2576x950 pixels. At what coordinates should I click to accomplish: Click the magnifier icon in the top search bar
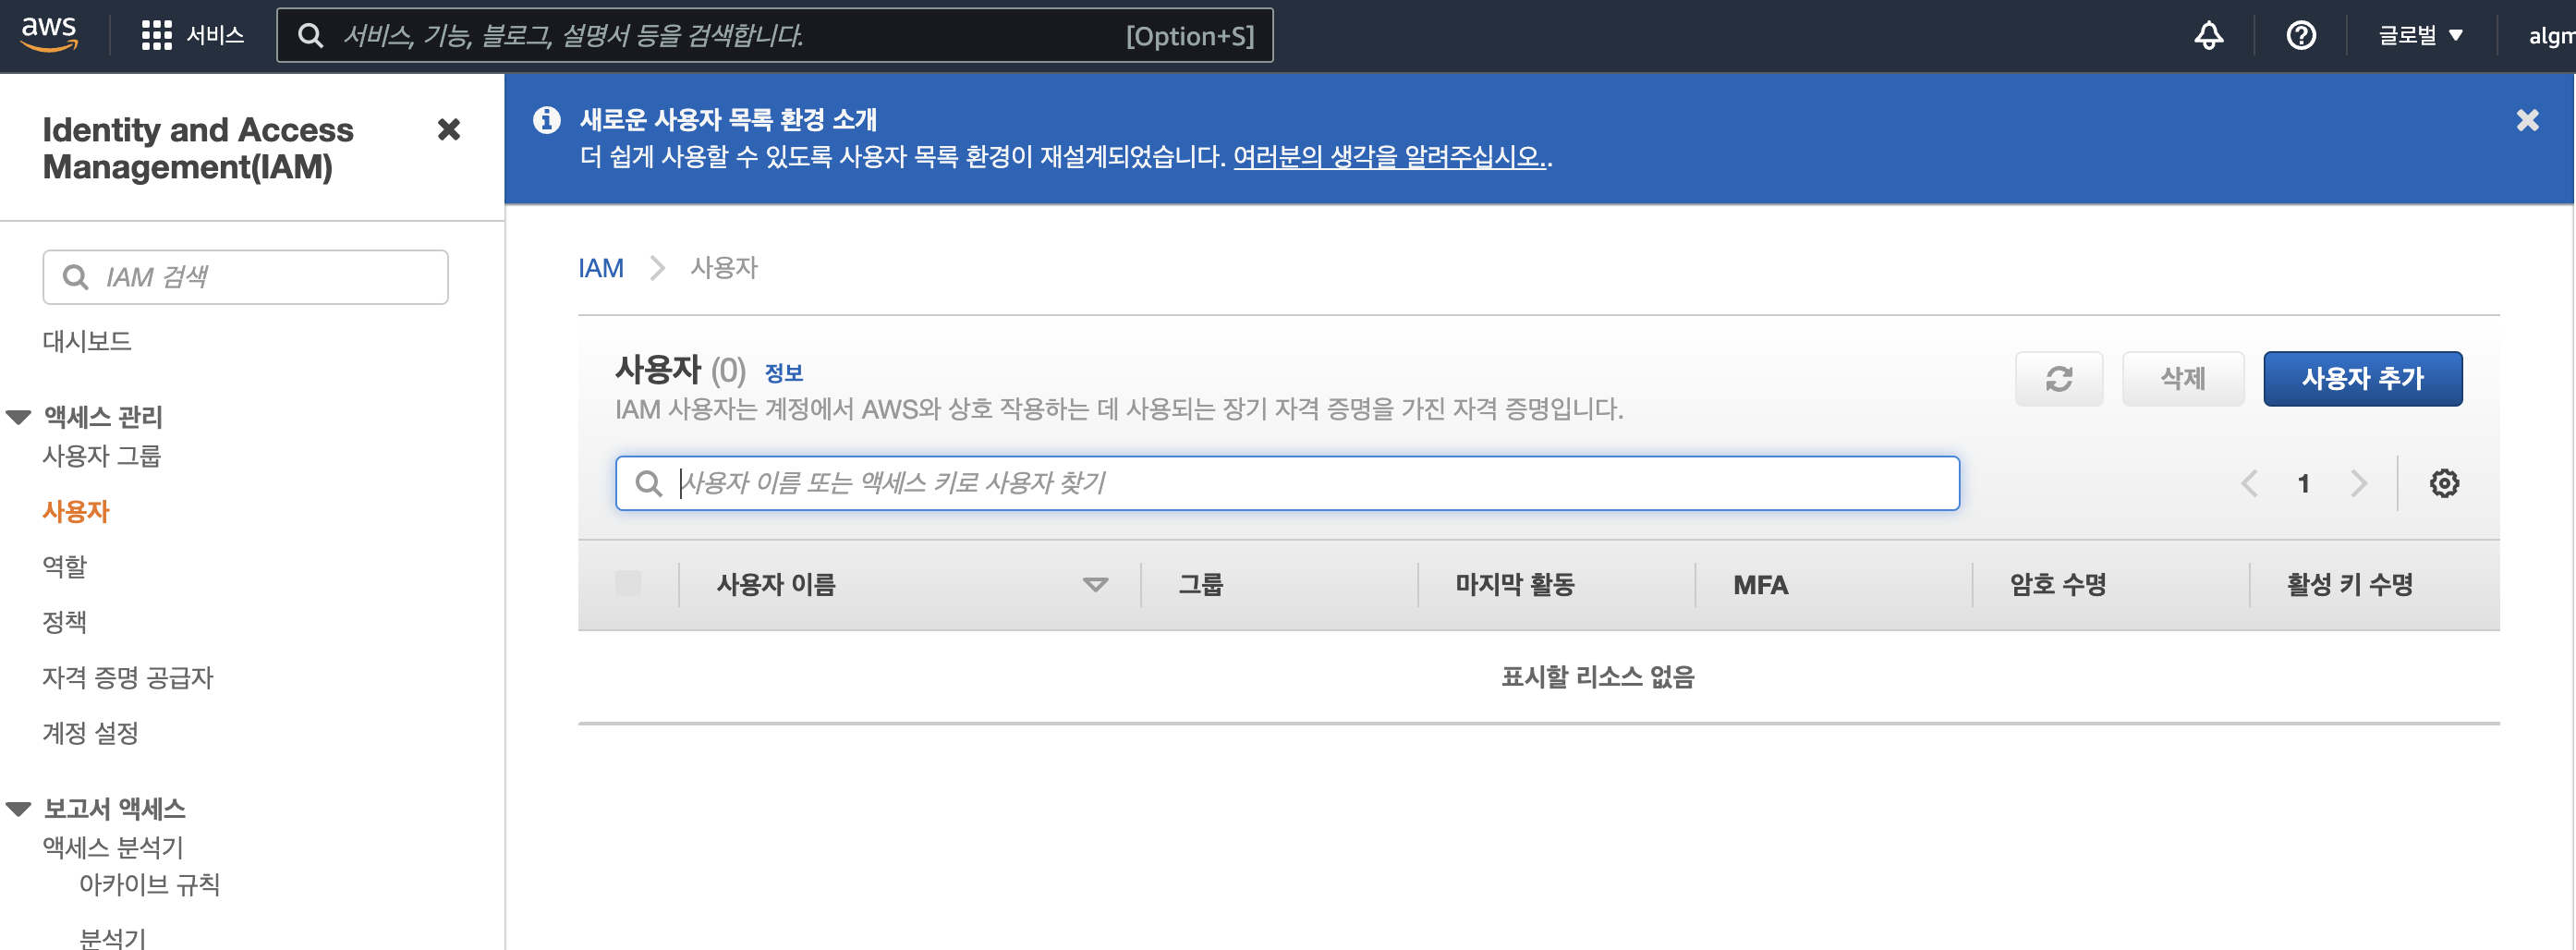(x=311, y=36)
